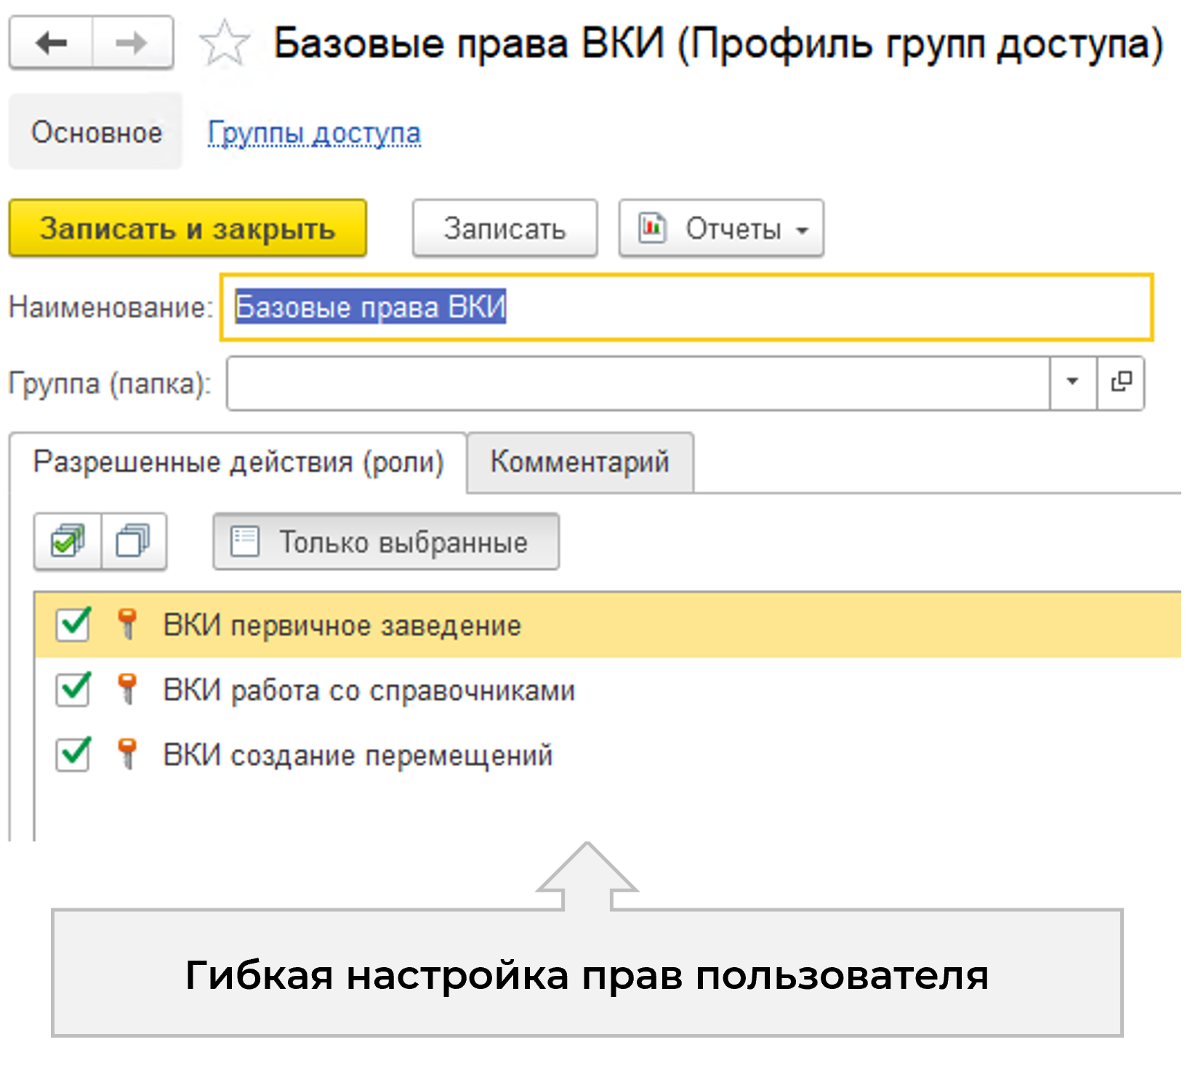Image resolution: width=1198 pixels, height=1066 pixels.
Task: Open the Отчеты dropdown menu
Action: click(721, 228)
